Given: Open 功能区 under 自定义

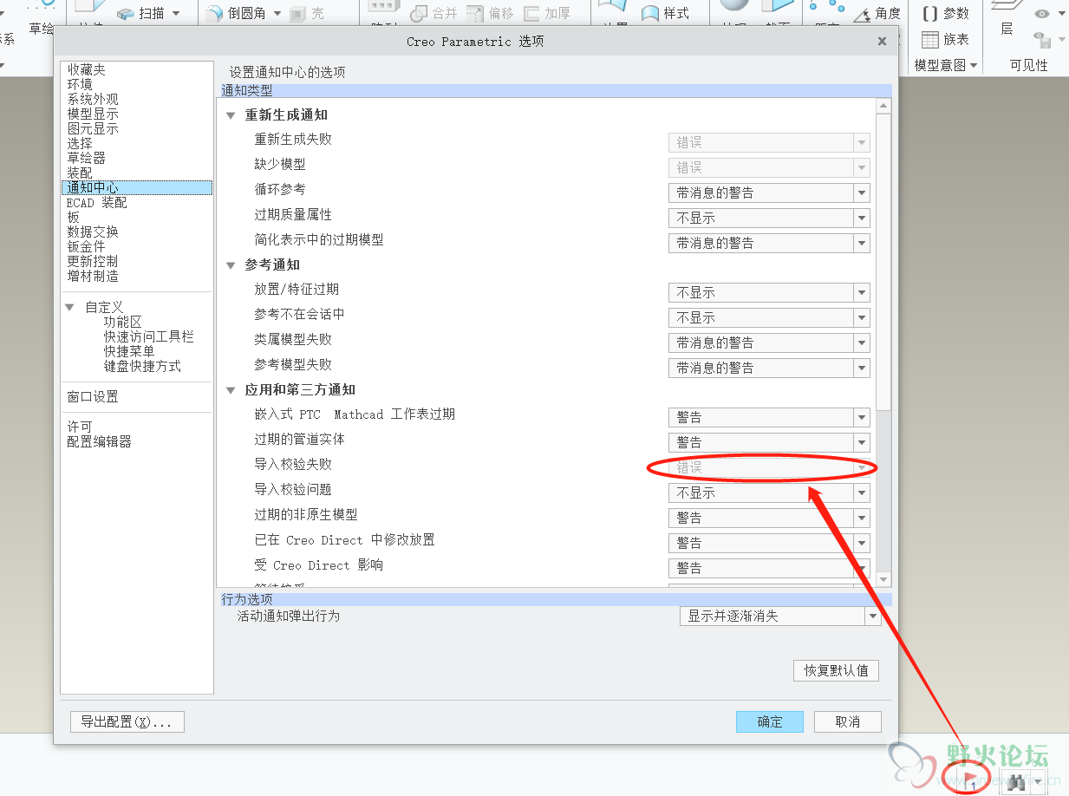Looking at the screenshot, I should pyautogui.click(x=122, y=322).
